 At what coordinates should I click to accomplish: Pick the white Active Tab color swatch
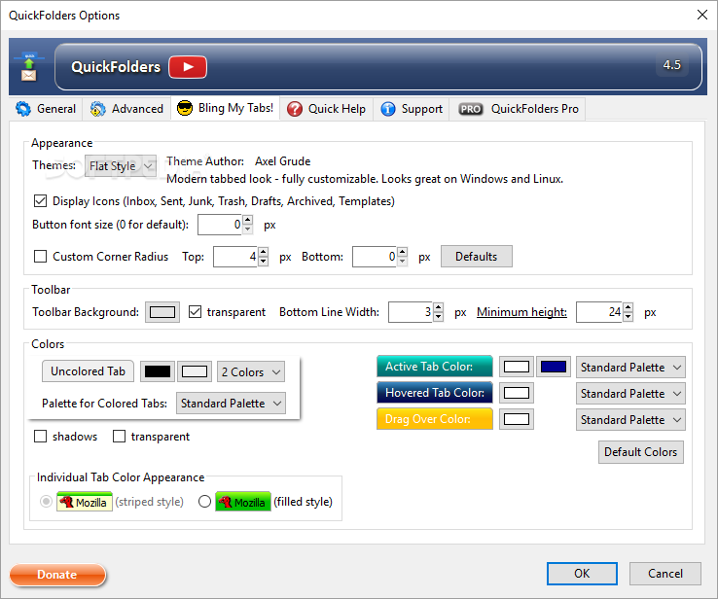[x=517, y=367]
